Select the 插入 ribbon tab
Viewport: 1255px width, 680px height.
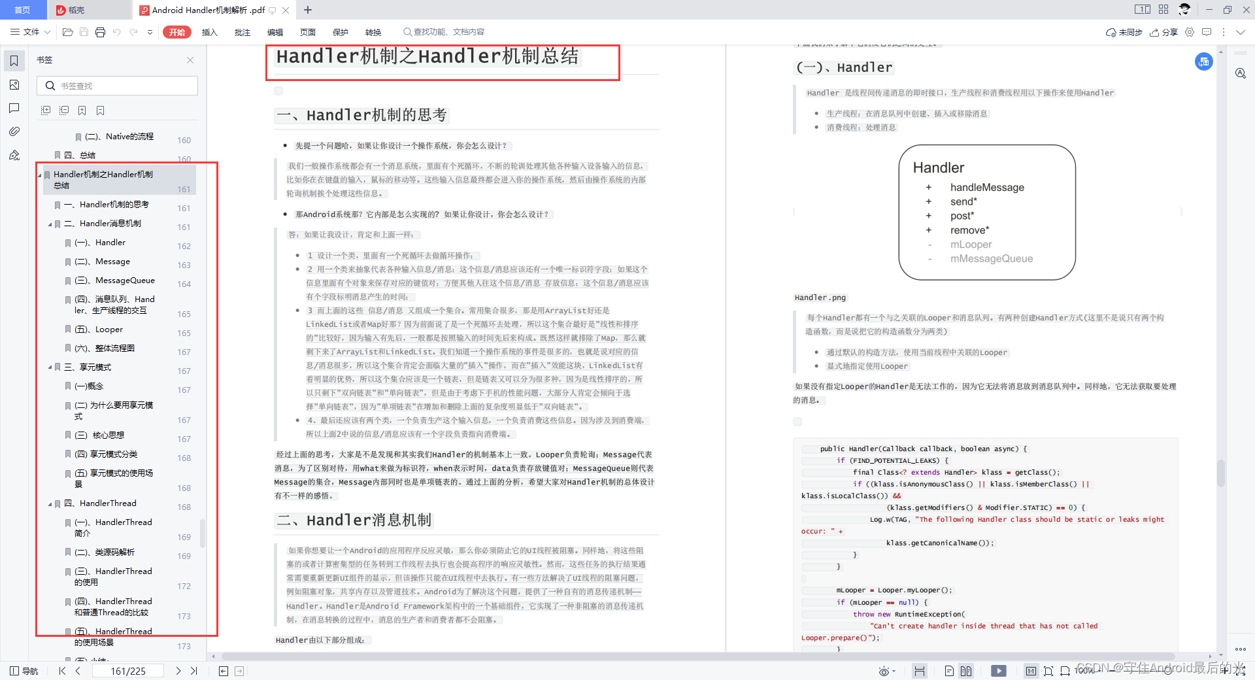209,32
